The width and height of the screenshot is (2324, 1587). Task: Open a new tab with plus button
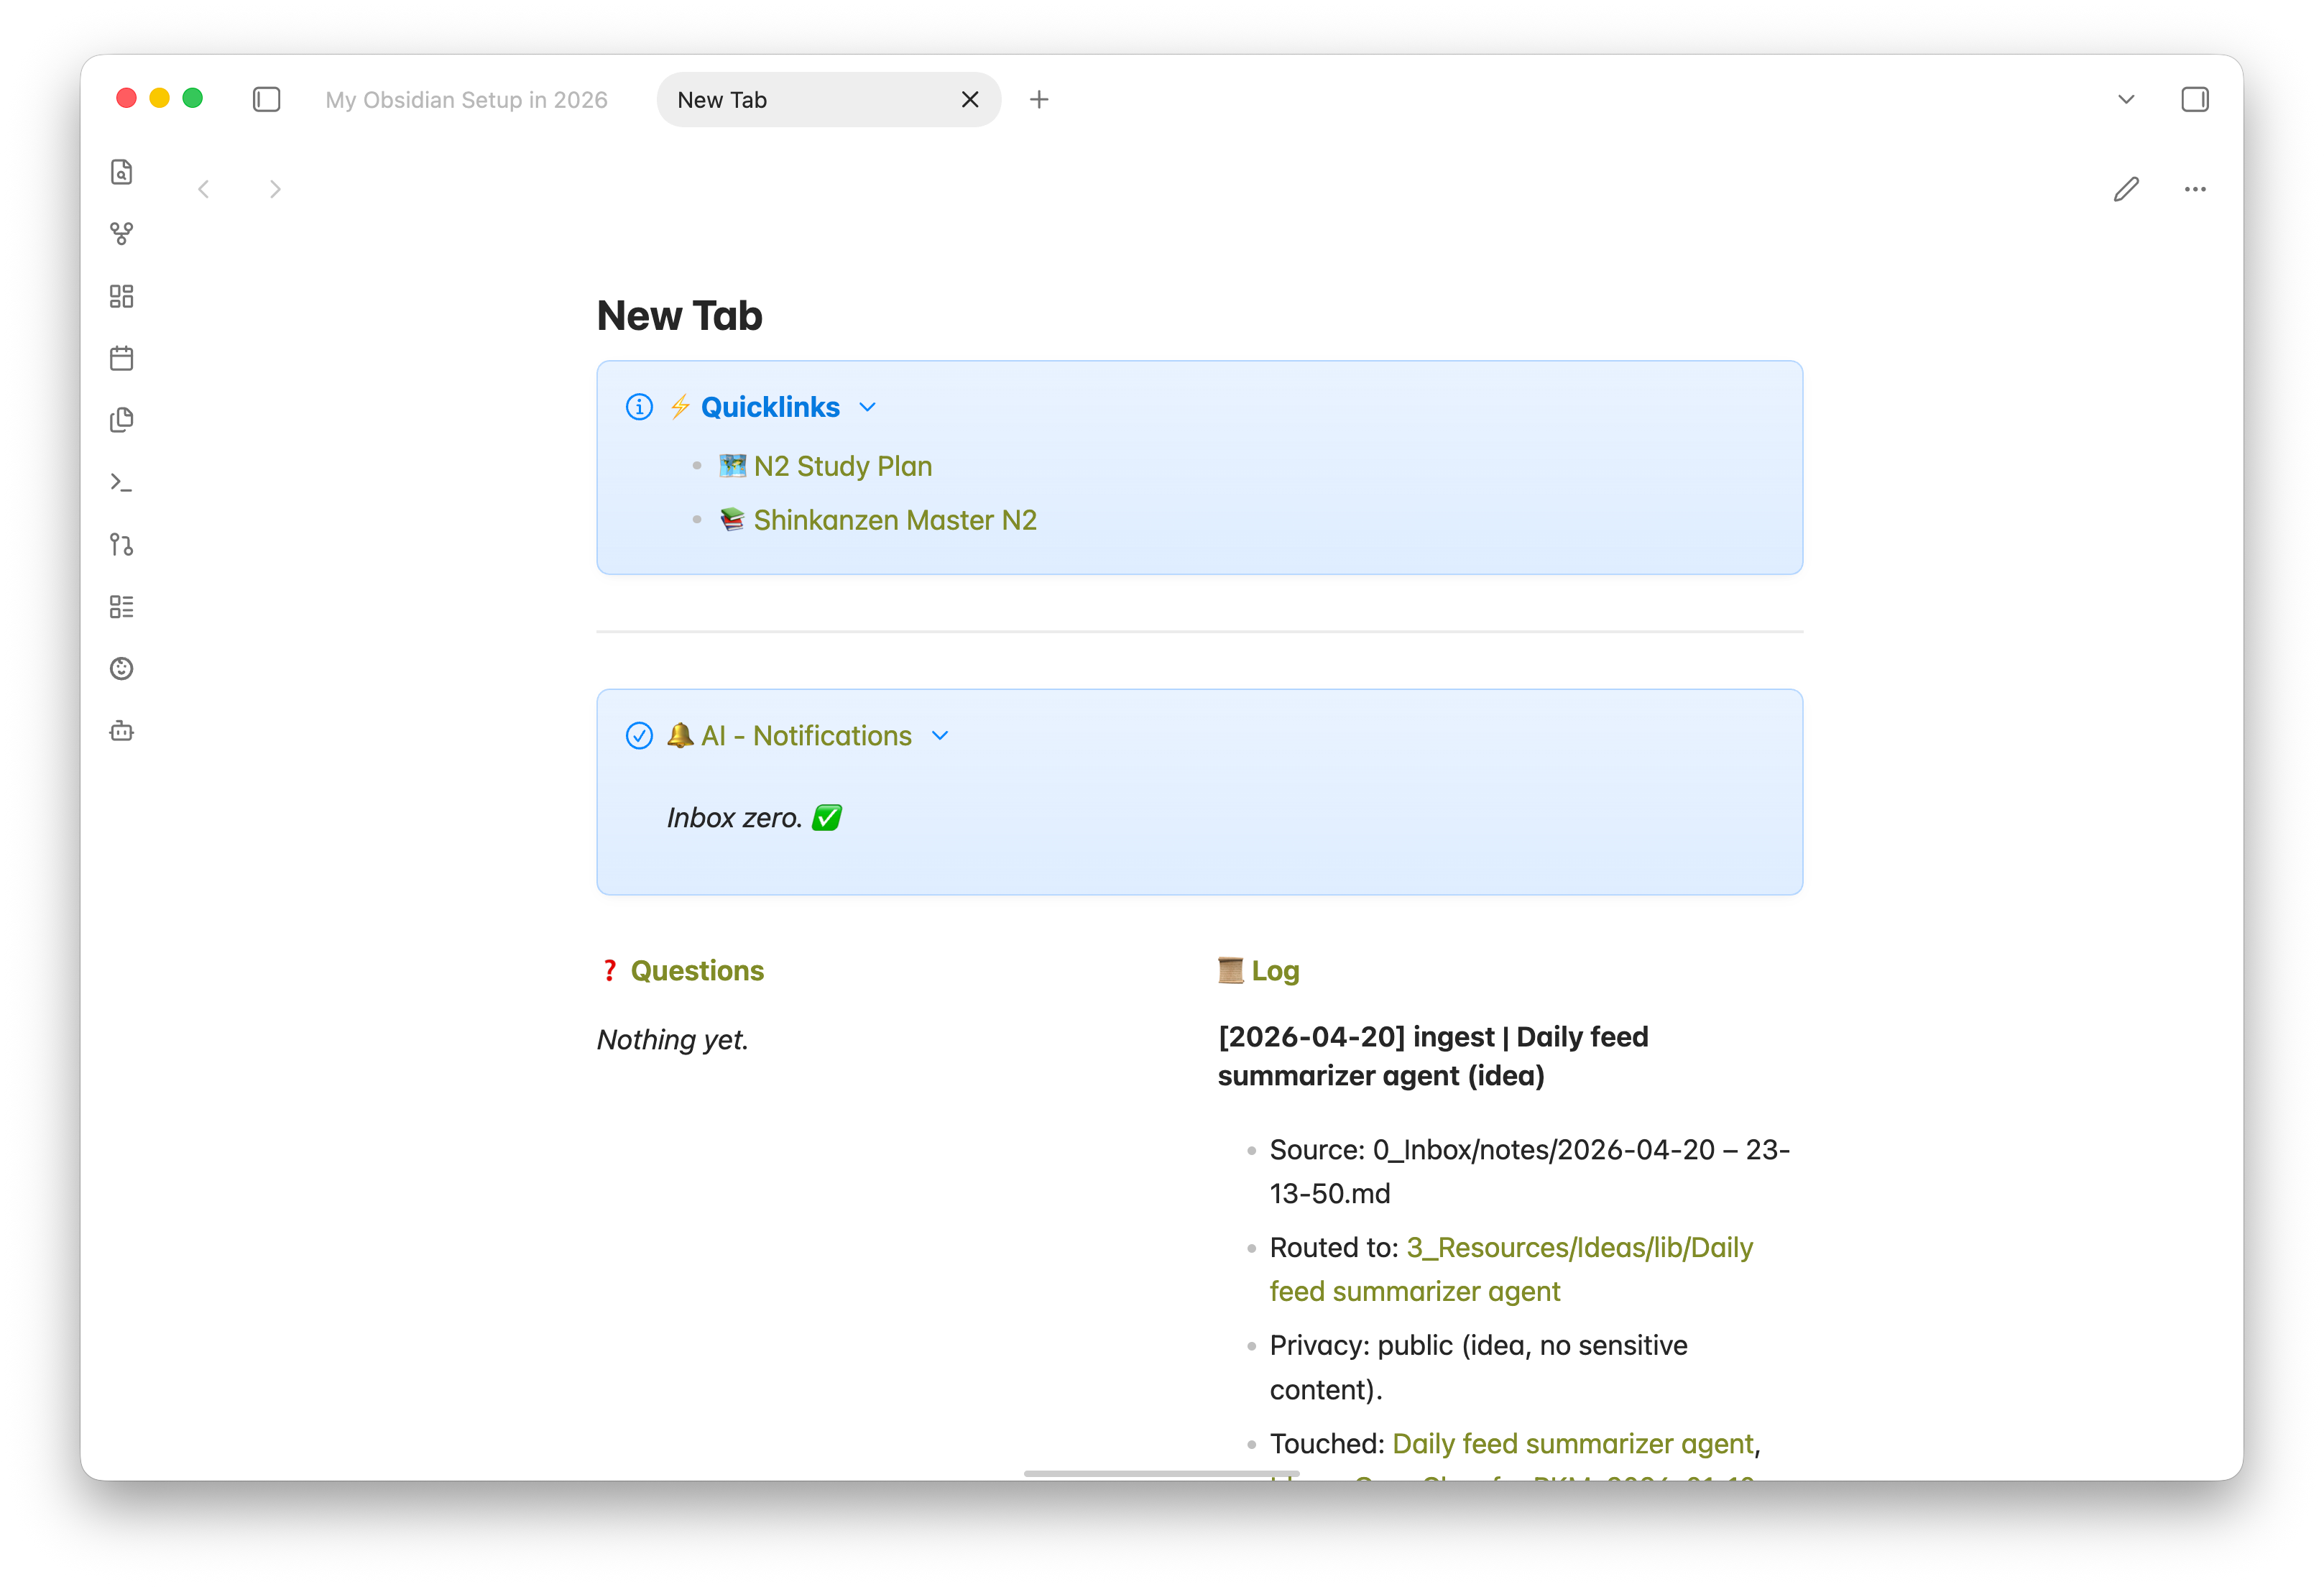1039,99
